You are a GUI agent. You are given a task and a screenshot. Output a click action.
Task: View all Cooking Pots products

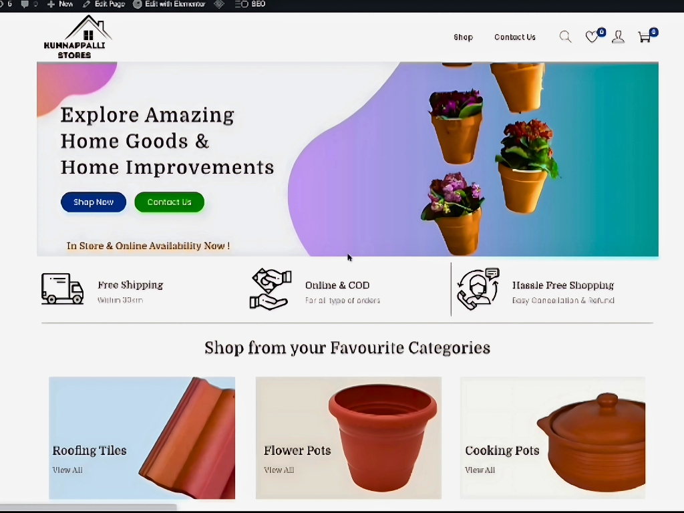point(480,470)
